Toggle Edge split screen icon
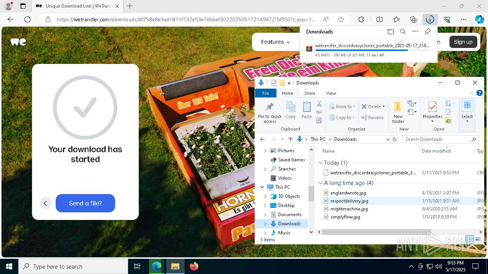Image resolution: width=488 pixels, height=274 pixels. (x=379, y=19)
